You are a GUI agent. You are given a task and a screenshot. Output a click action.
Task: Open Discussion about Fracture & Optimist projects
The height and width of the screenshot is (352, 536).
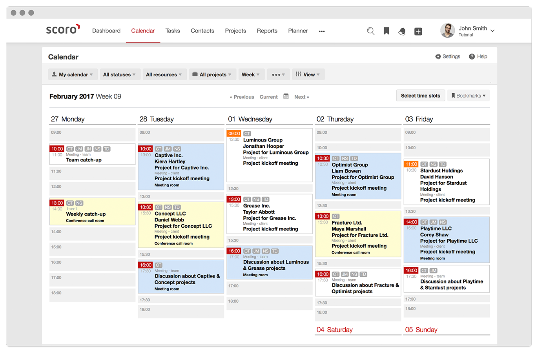pos(358,283)
